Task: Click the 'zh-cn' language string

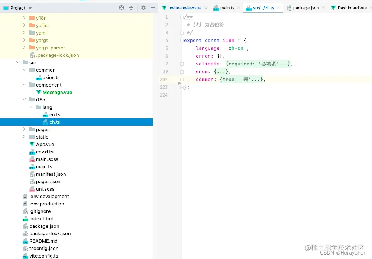Action: point(236,48)
